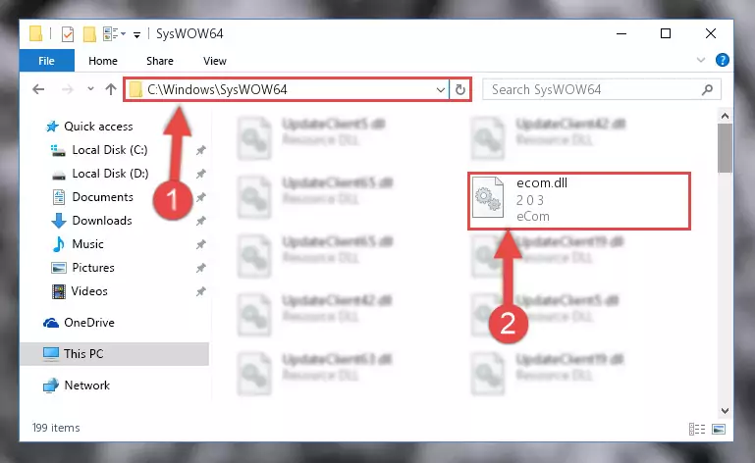Click the Properties checkmark icon in title bar
The height and width of the screenshot is (463, 755).
click(x=68, y=34)
